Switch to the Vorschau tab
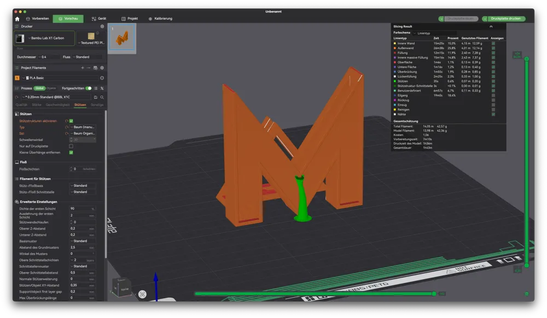The width and height of the screenshot is (547, 318). tap(68, 19)
